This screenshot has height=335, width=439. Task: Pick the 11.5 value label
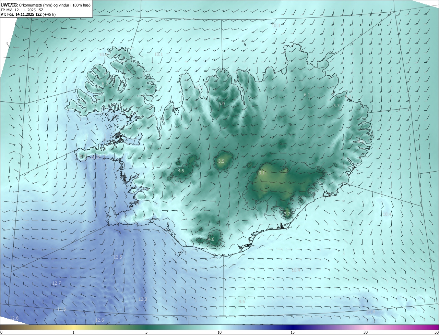coord(61,309)
